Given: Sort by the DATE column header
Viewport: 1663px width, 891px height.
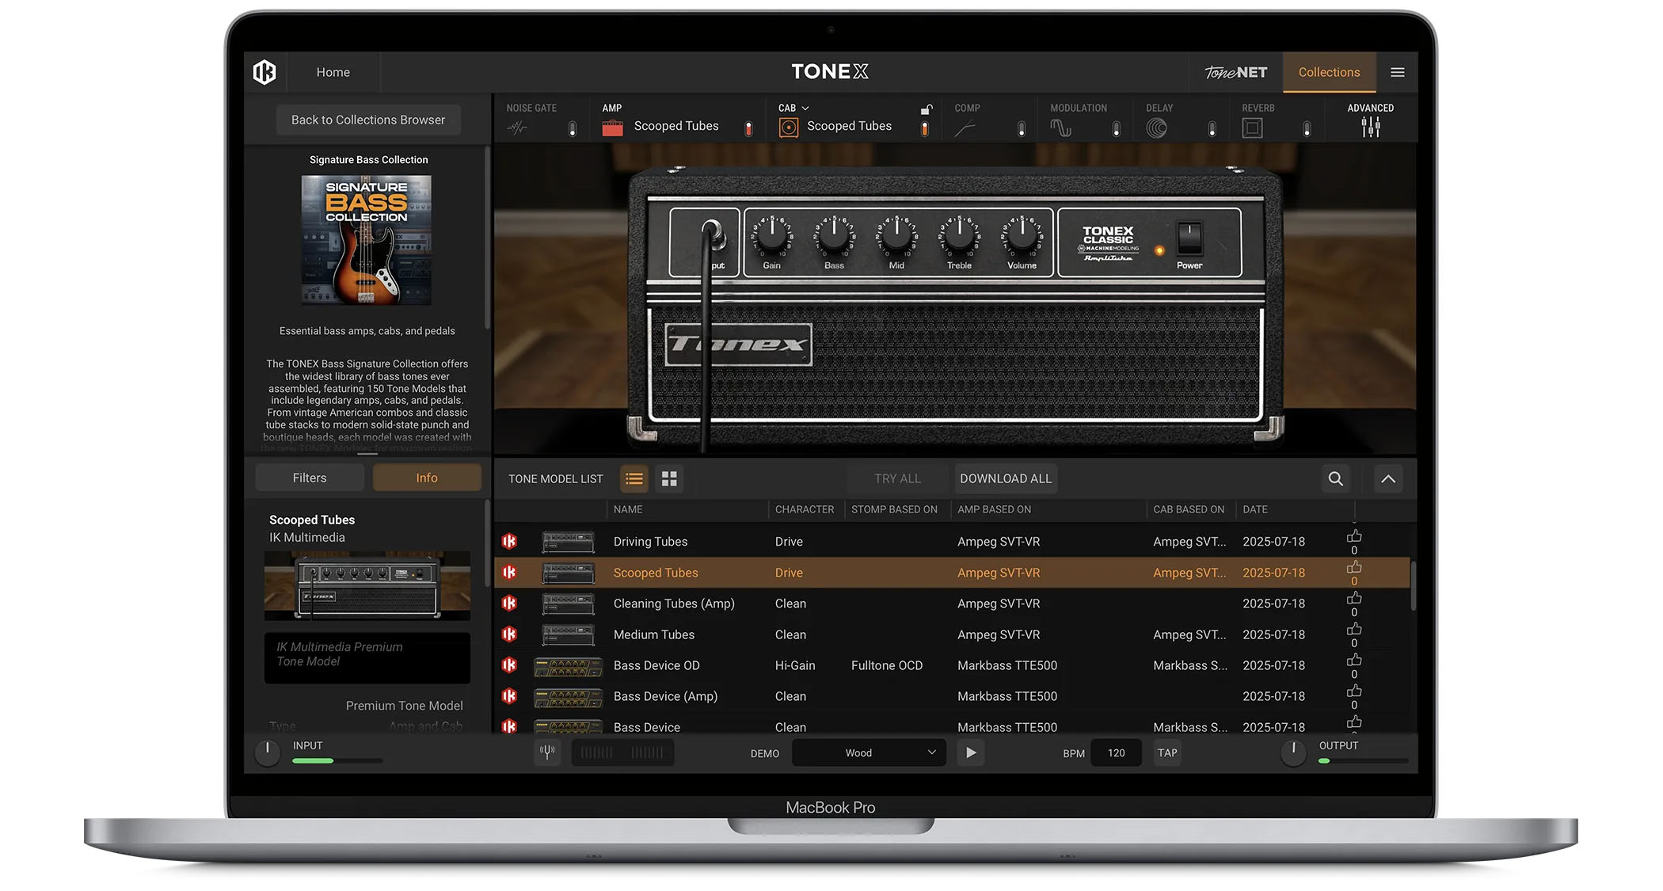Looking at the screenshot, I should 1255,509.
